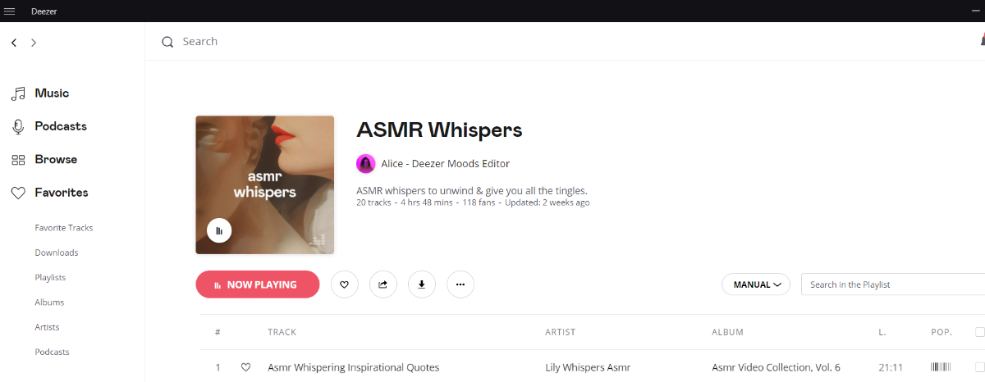Screen dimensions: 985x382
Task: Download the playlist with arrow icon
Action: pyautogui.click(x=422, y=284)
